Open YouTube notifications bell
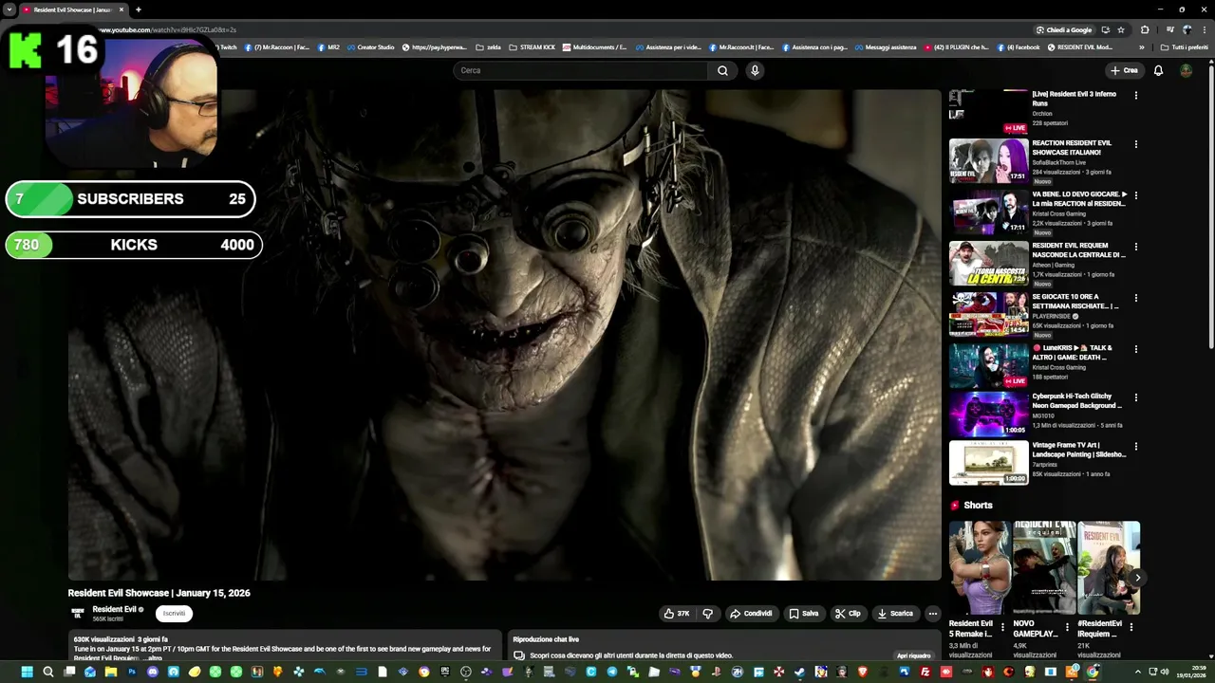This screenshot has width=1215, height=683. [1158, 70]
